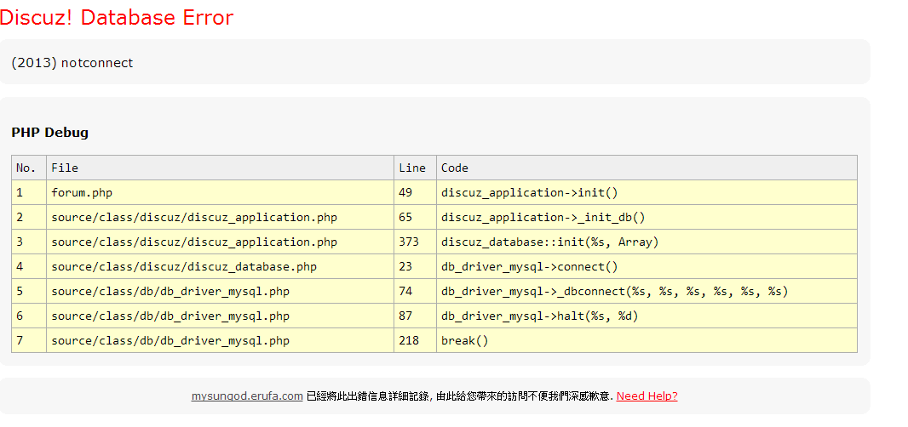The image size is (908, 427).
Task: Select the PHP Debug section title
Action: tap(49, 133)
